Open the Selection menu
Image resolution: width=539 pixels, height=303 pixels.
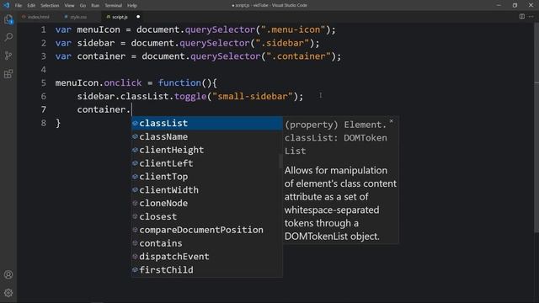(50, 6)
